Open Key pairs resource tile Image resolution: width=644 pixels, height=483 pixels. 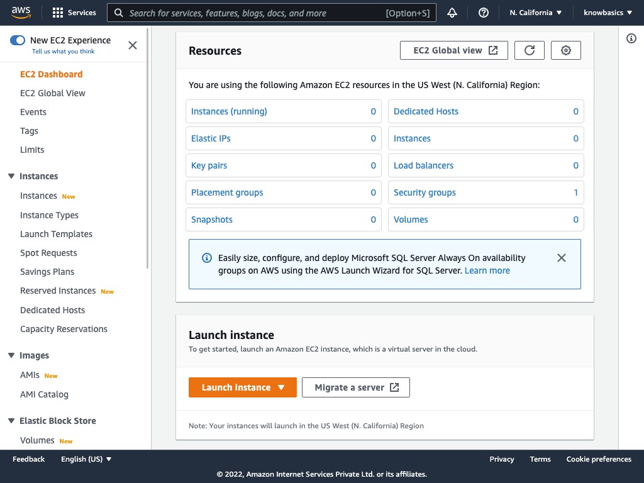pyautogui.click(x=284, y=165)
